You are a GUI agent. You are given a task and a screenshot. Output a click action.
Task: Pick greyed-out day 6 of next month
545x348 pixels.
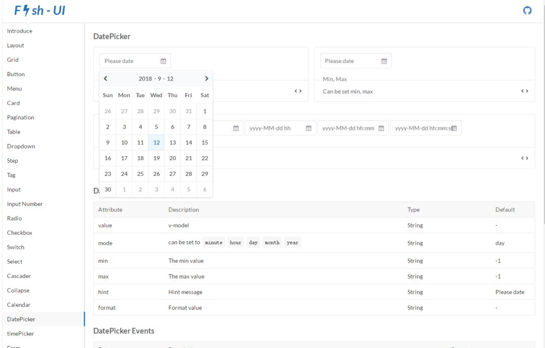coord(205,189)
